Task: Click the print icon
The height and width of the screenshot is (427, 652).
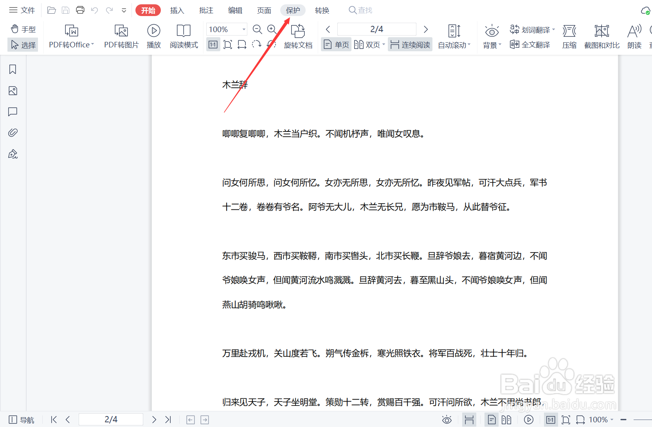Action: click(80, 10)
